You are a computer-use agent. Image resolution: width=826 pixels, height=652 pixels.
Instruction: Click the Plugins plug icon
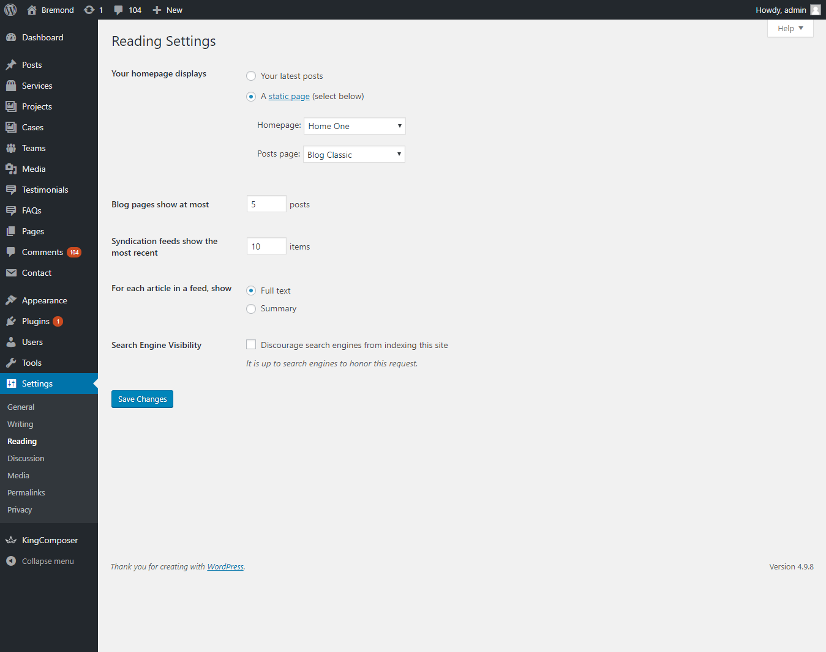pyautogui.click(x=11, y=321)
